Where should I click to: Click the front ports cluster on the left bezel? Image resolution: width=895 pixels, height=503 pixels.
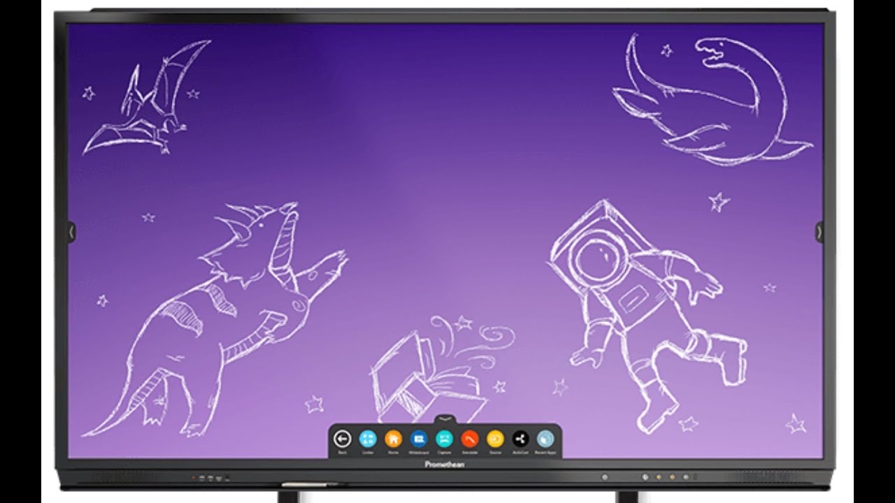(211, 479)
